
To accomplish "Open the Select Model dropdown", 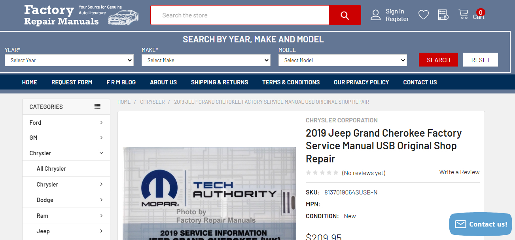I will click(x=343, y=60).
